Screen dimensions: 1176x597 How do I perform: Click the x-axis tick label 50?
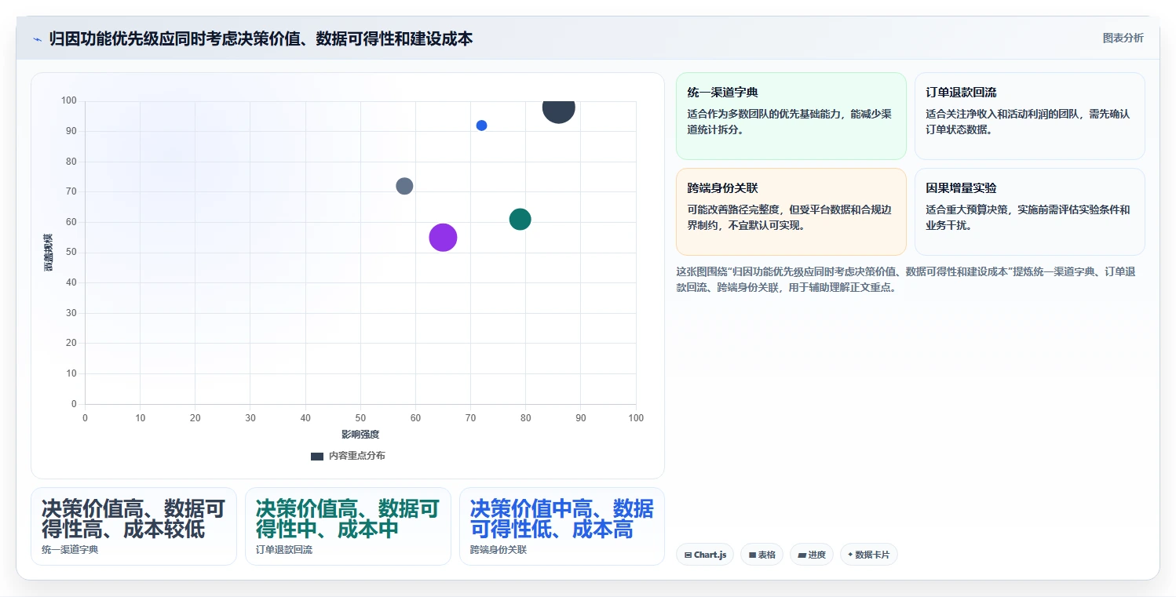tap(360, 418)
